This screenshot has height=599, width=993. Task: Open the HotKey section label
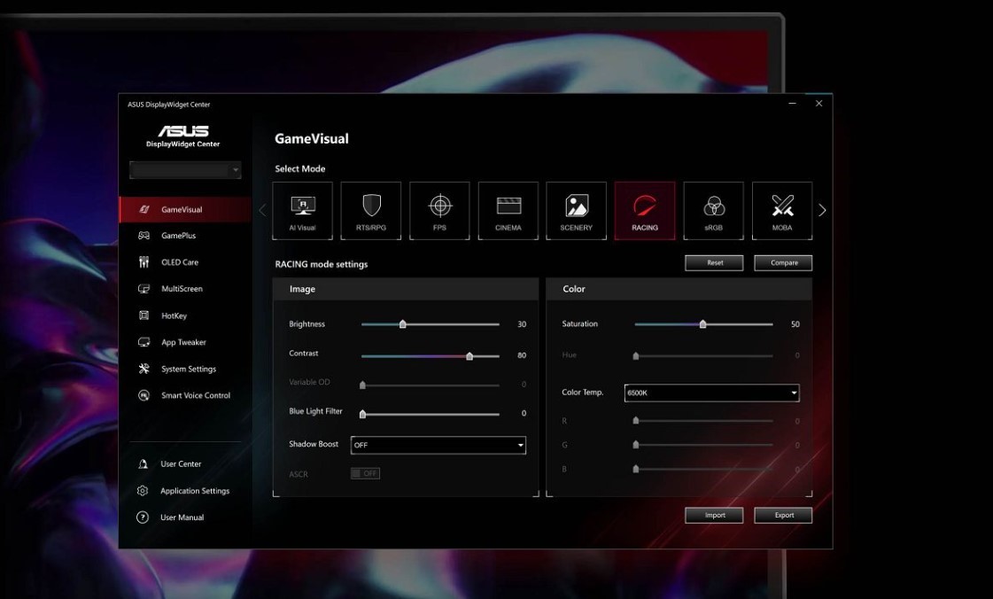[x=175, y=315]
